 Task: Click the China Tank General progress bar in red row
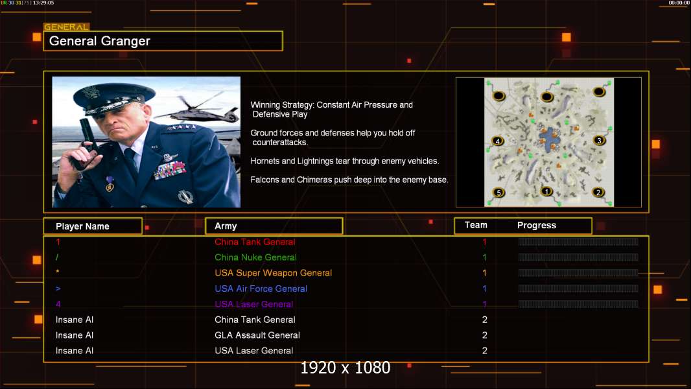[578, 242]
